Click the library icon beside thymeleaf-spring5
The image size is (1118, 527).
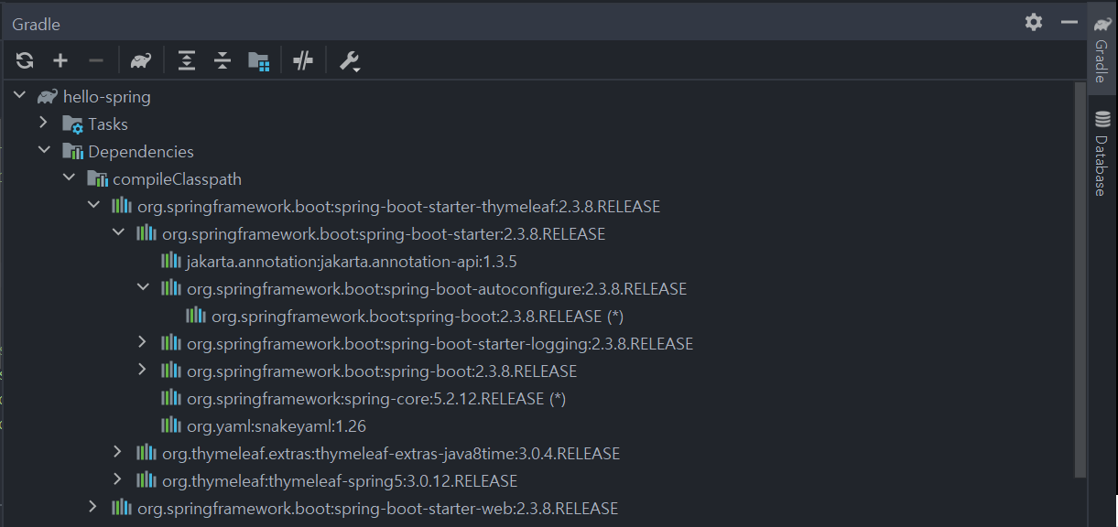(146, 479)
